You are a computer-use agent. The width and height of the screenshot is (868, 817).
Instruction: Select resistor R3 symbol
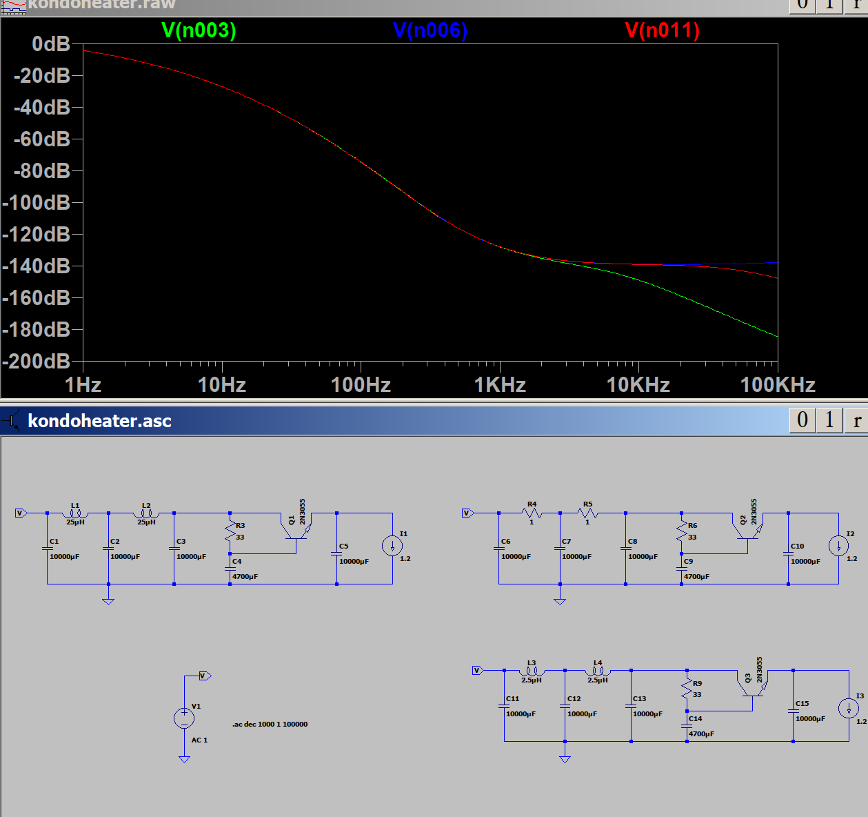[x=230, y=531]
